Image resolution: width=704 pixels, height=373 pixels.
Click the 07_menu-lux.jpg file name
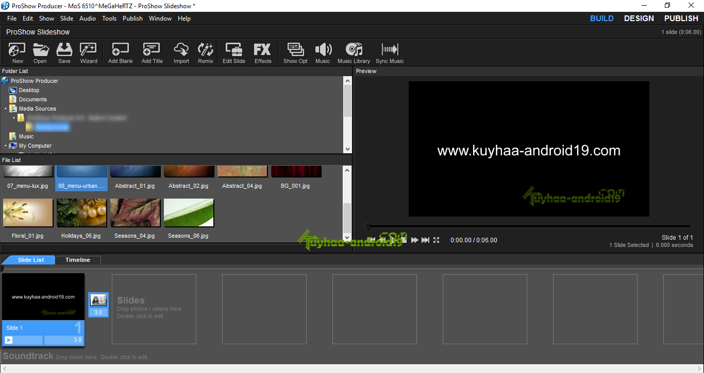coord(27,186)
